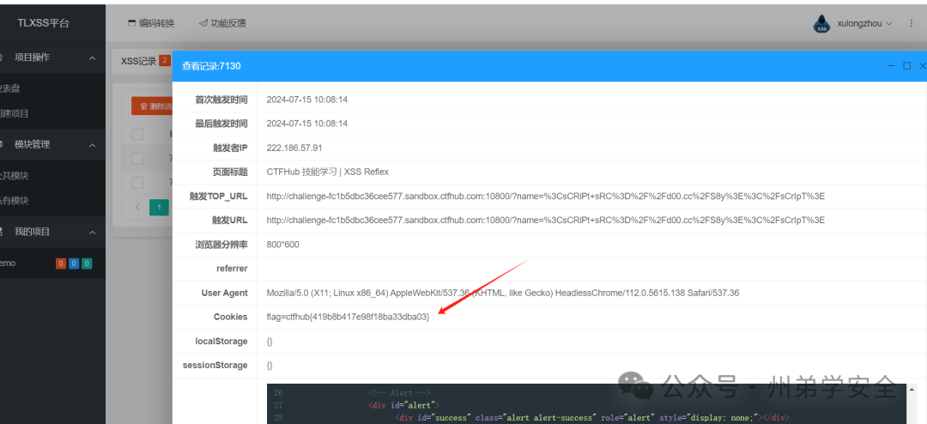
Task: Open the 公共模块 sidebar entry
Action: pyautogui.click(x=52, y=176)
